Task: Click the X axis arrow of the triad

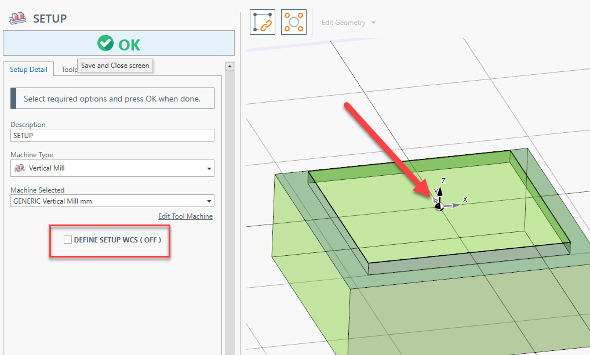Action: coord(457,204)
